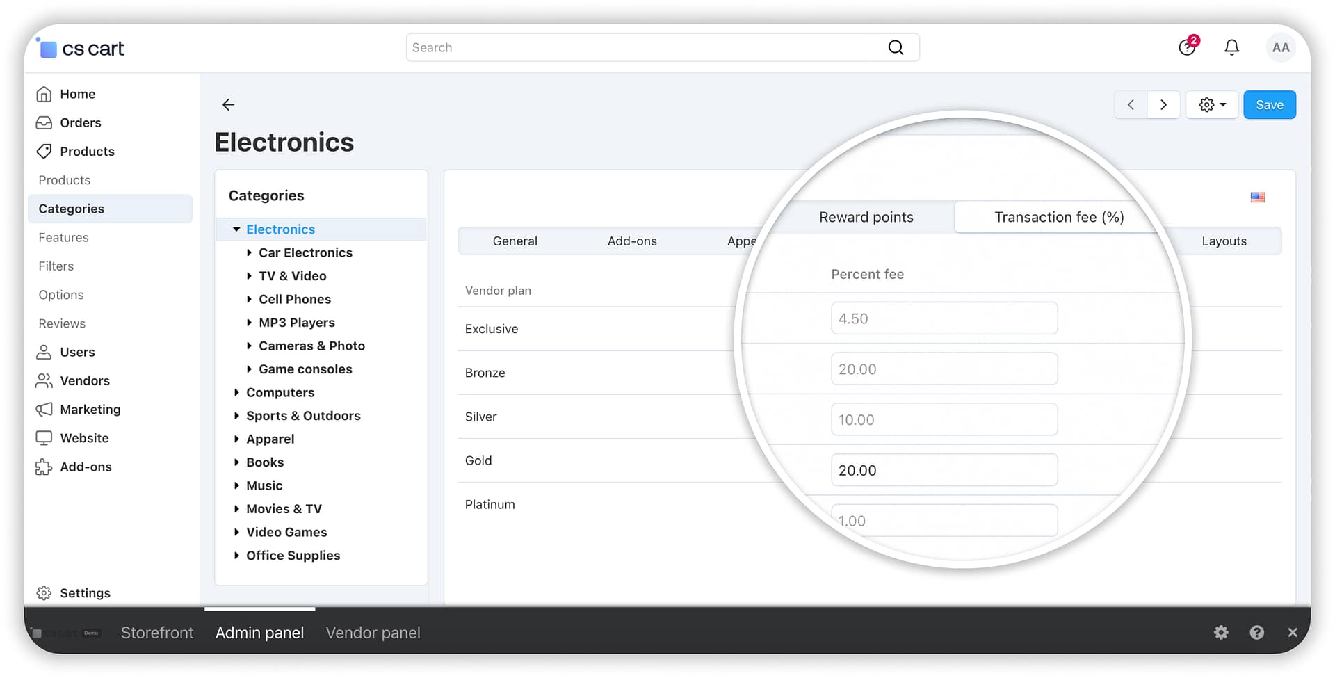
Task: Close the bottom demo bar
Action: (x=1292, y=632)
